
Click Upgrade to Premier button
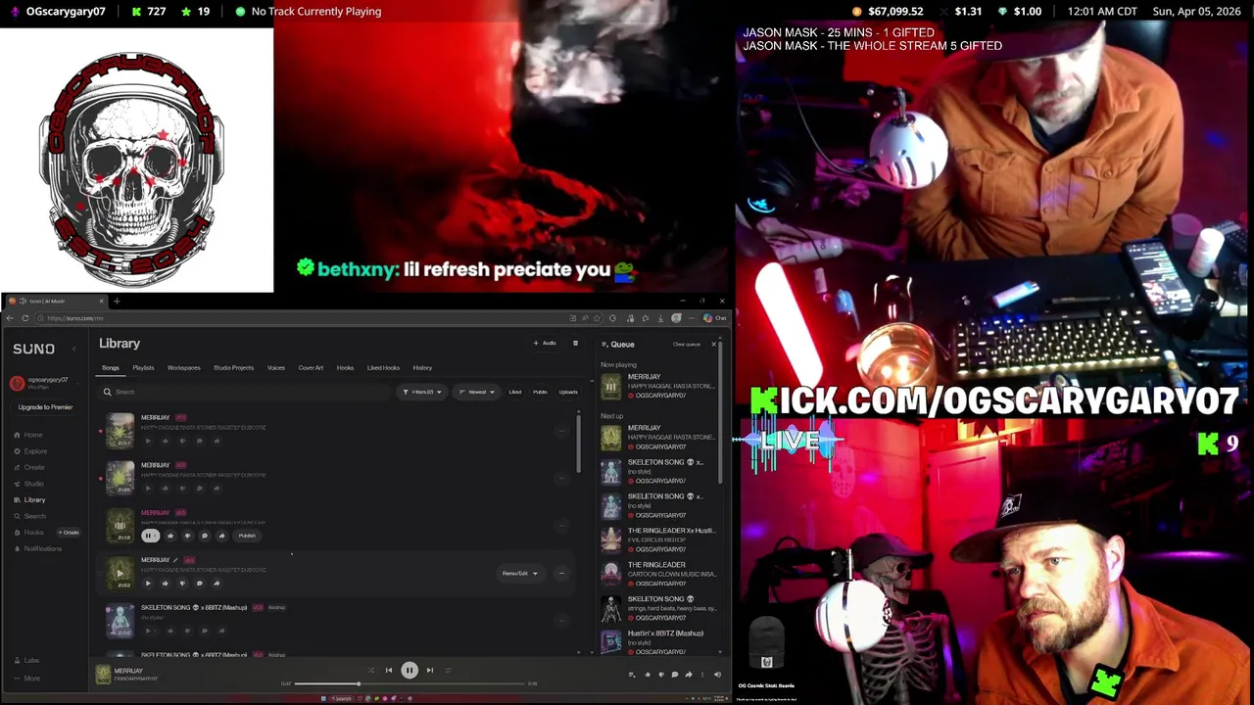pyautogui.click(x=45, y=407)
